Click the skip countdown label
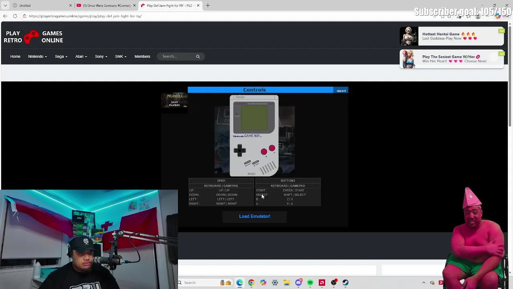This screenshot has height=289, width=513. [341, 91]
